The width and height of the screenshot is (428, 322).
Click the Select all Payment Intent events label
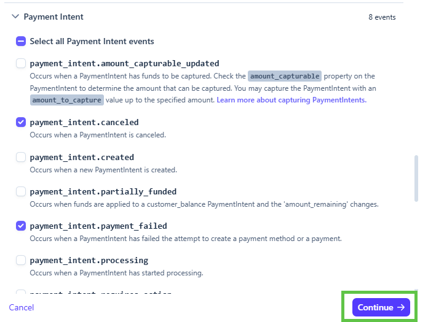tap(92, 42)
